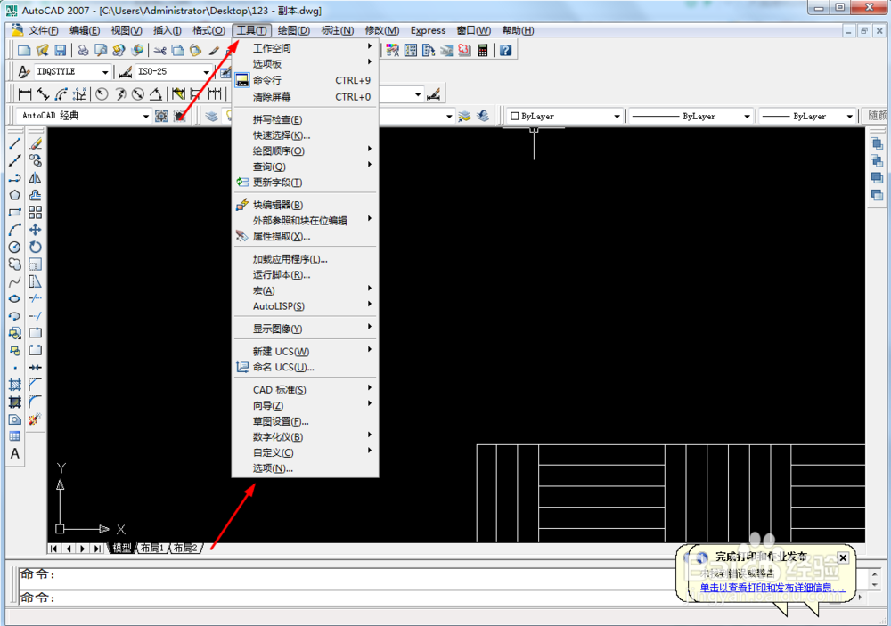Expand the 查询(Q) submenu
Screen dimensions: 891x626
[x=305, y=167]
